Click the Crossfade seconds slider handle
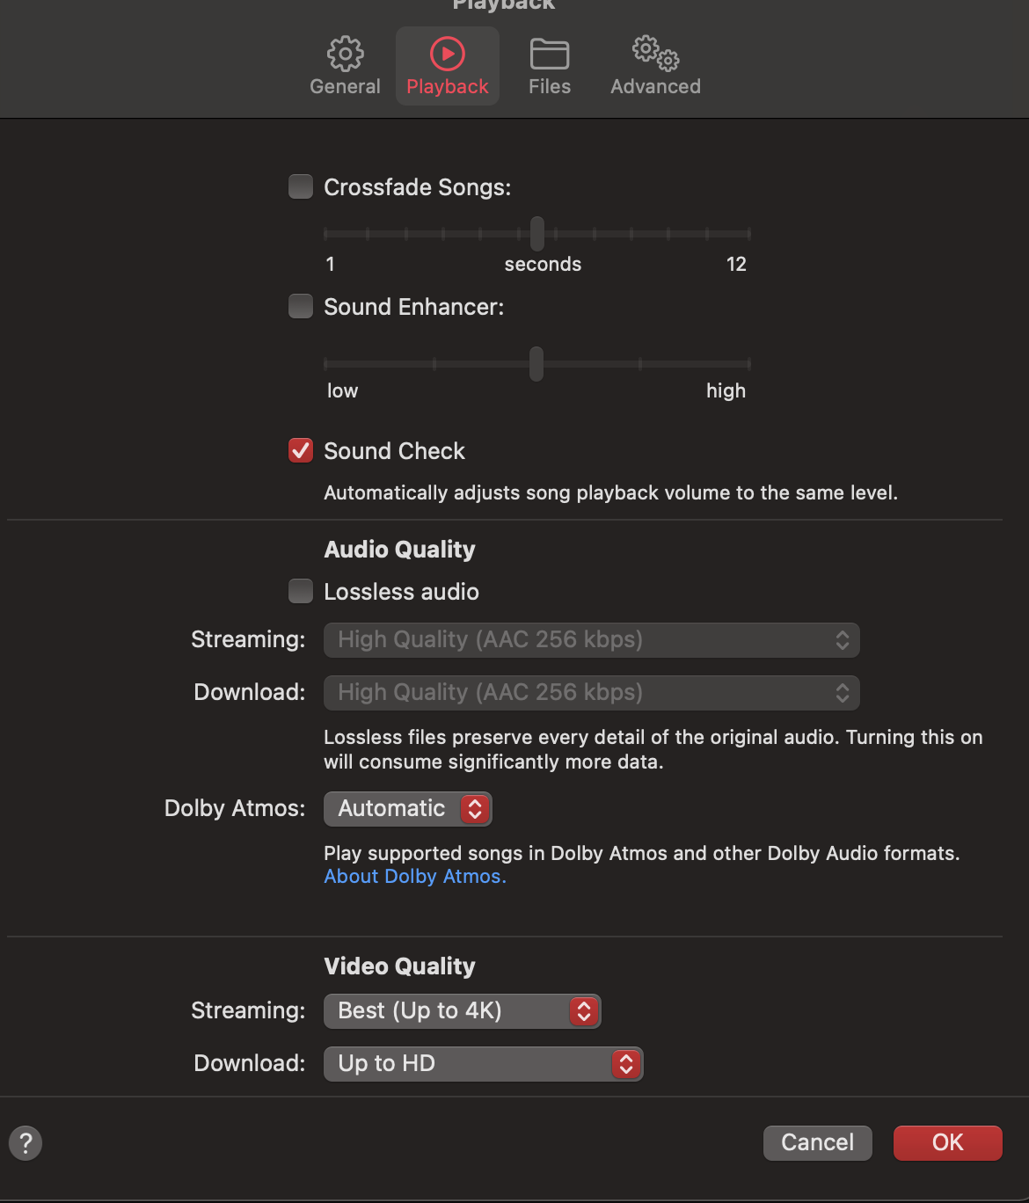1029x1203 pixels. click(x=537, y=234)
